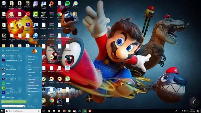Open PC settings from Start menu

click(x=31, y=82)
